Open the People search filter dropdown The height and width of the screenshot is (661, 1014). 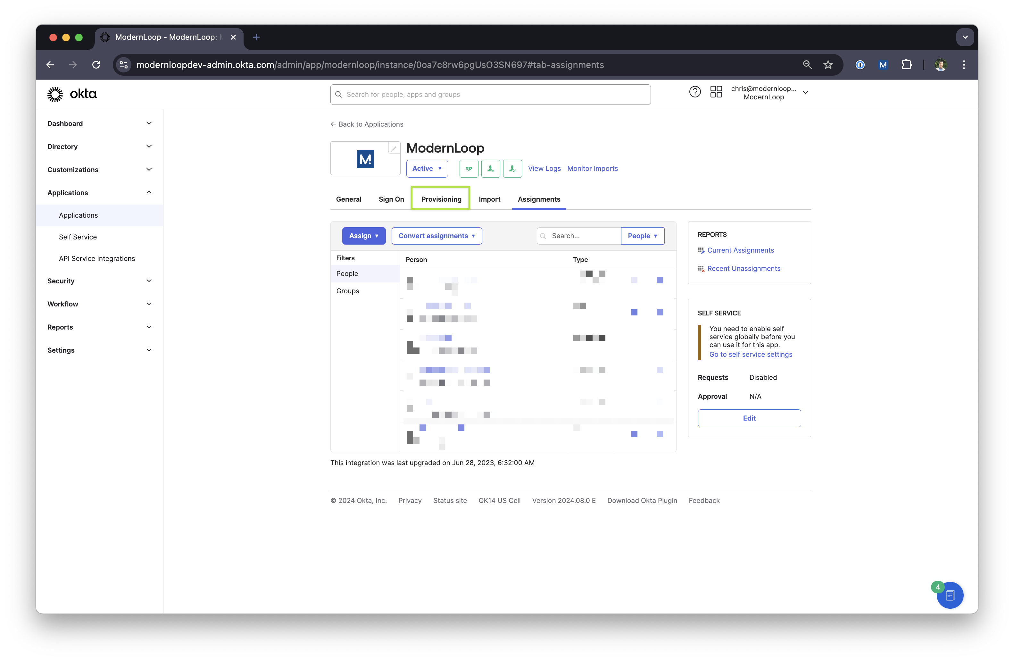pos(643,236)
